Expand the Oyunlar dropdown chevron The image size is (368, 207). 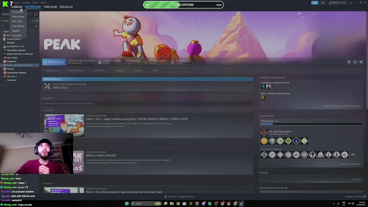[29, 21]
